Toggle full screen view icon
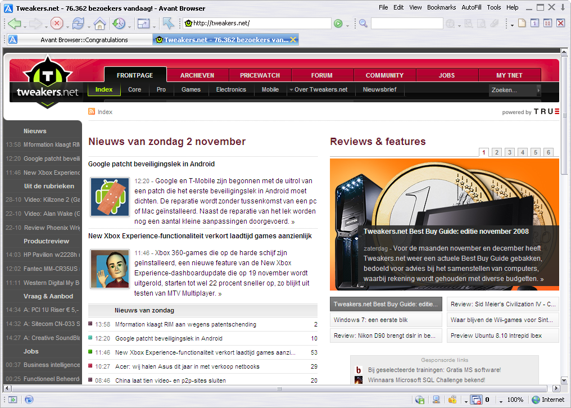Screen dimensions: 571x408 pos(143,24)
